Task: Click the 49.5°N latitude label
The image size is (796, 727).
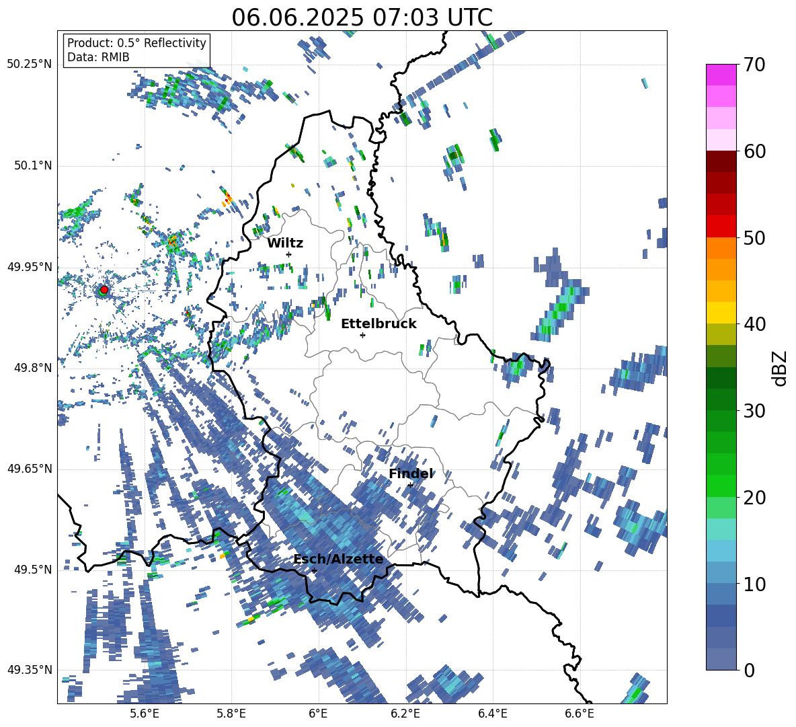Action: pyautogui.click(x=33, y=569)
